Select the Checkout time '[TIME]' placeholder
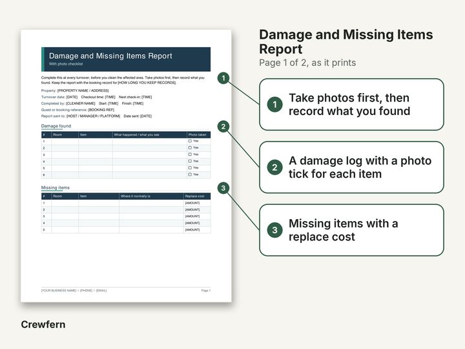Viewport: 465px width, 349px height. [x=110, y=97]
